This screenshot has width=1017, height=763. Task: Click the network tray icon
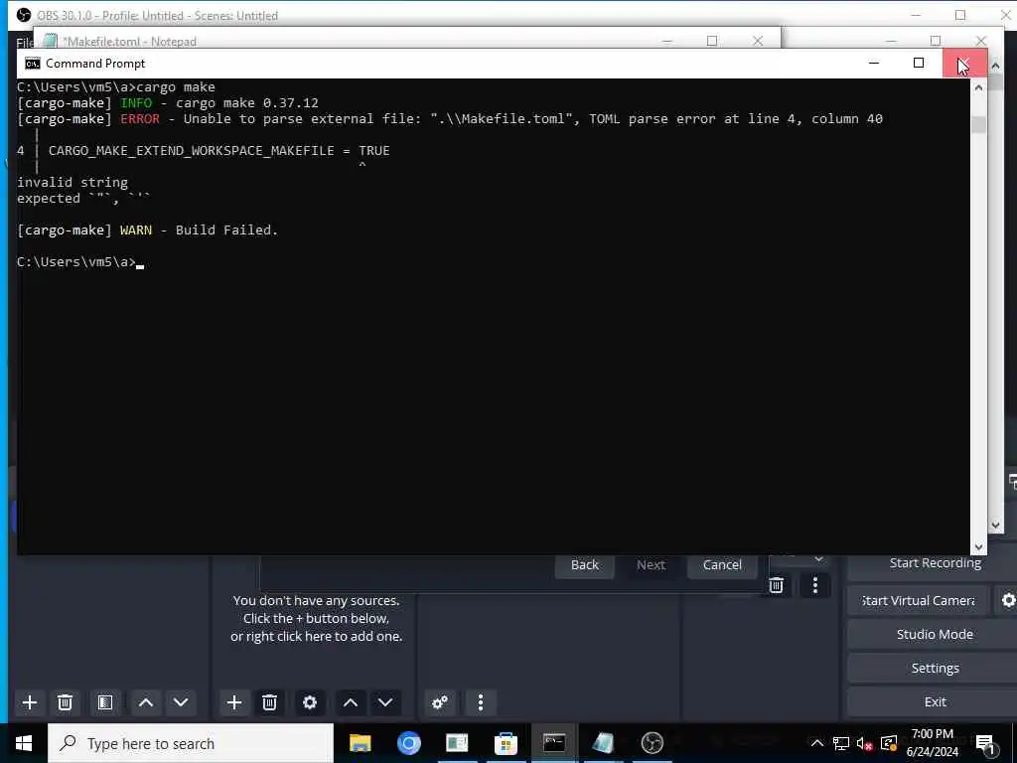(x=841, y=743)
